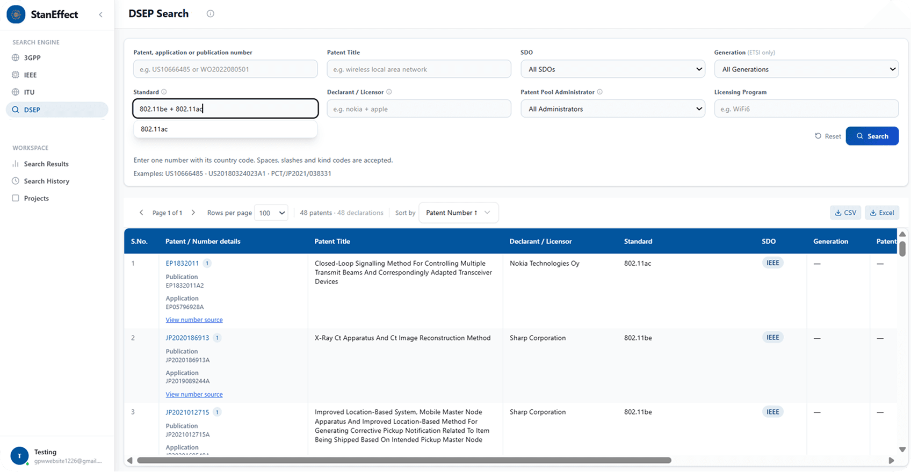View number source for JP2020186913

(x=194, y=394)
